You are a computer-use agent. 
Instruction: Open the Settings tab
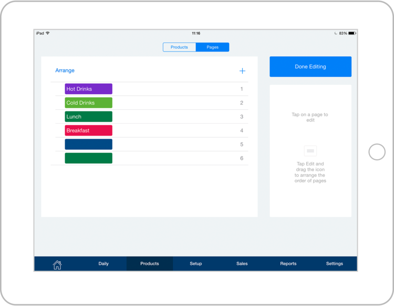pos(335,263)
